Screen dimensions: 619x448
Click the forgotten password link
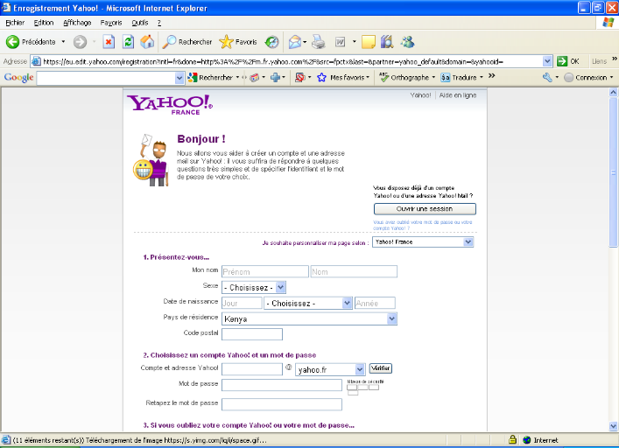click(x=422, y=225)
